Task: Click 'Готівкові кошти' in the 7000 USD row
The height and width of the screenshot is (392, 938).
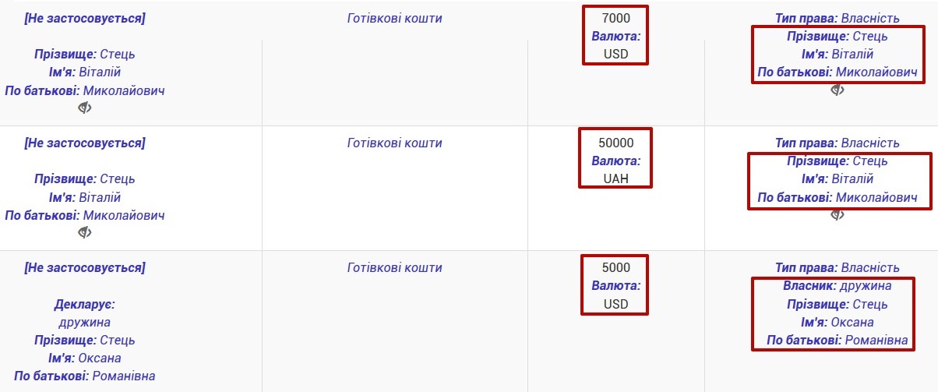Action: 394,18
